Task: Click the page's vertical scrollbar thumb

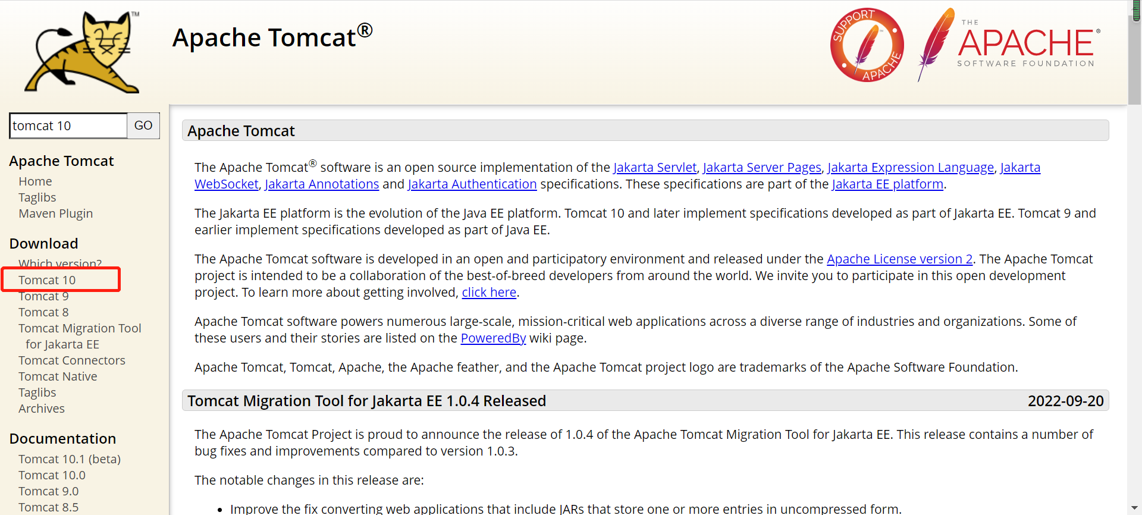Action: coord(1135,59)
